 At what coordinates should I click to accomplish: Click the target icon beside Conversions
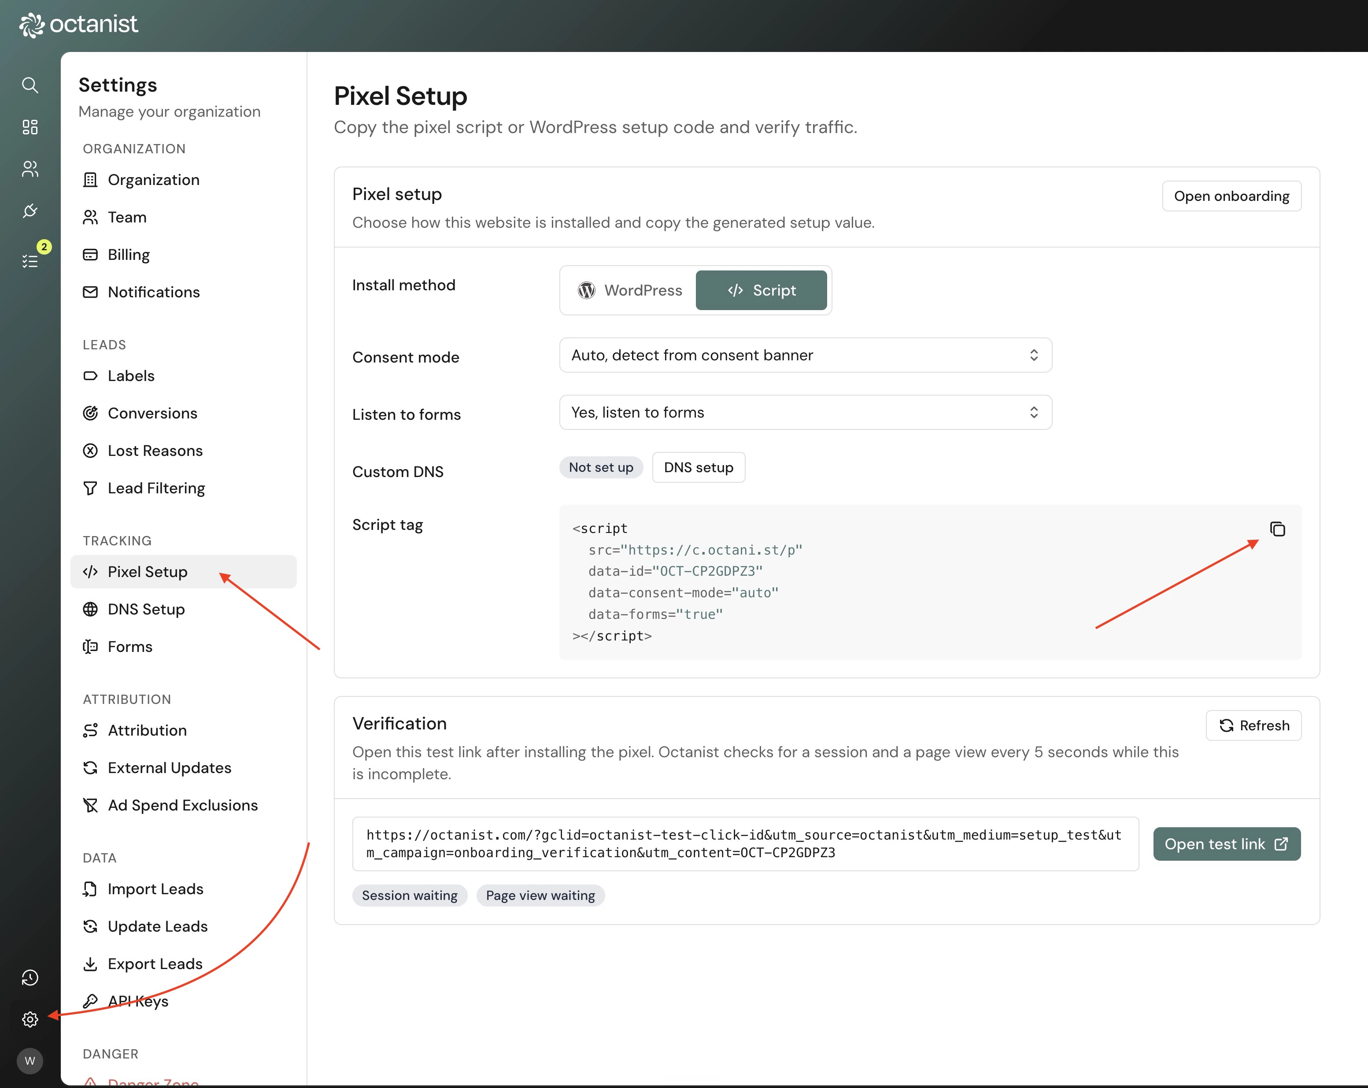pos(90,413)
